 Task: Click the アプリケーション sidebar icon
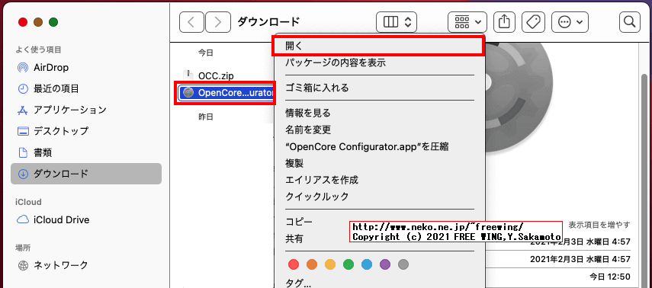click(23, 110)
